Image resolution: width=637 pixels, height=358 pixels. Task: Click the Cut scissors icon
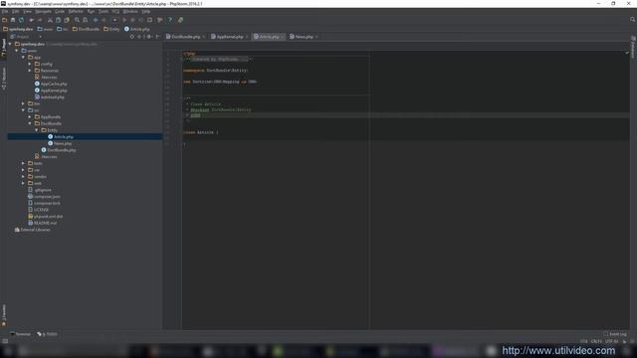[50, 20]
